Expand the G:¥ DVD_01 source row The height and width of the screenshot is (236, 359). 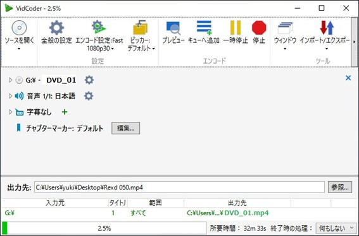10,80
